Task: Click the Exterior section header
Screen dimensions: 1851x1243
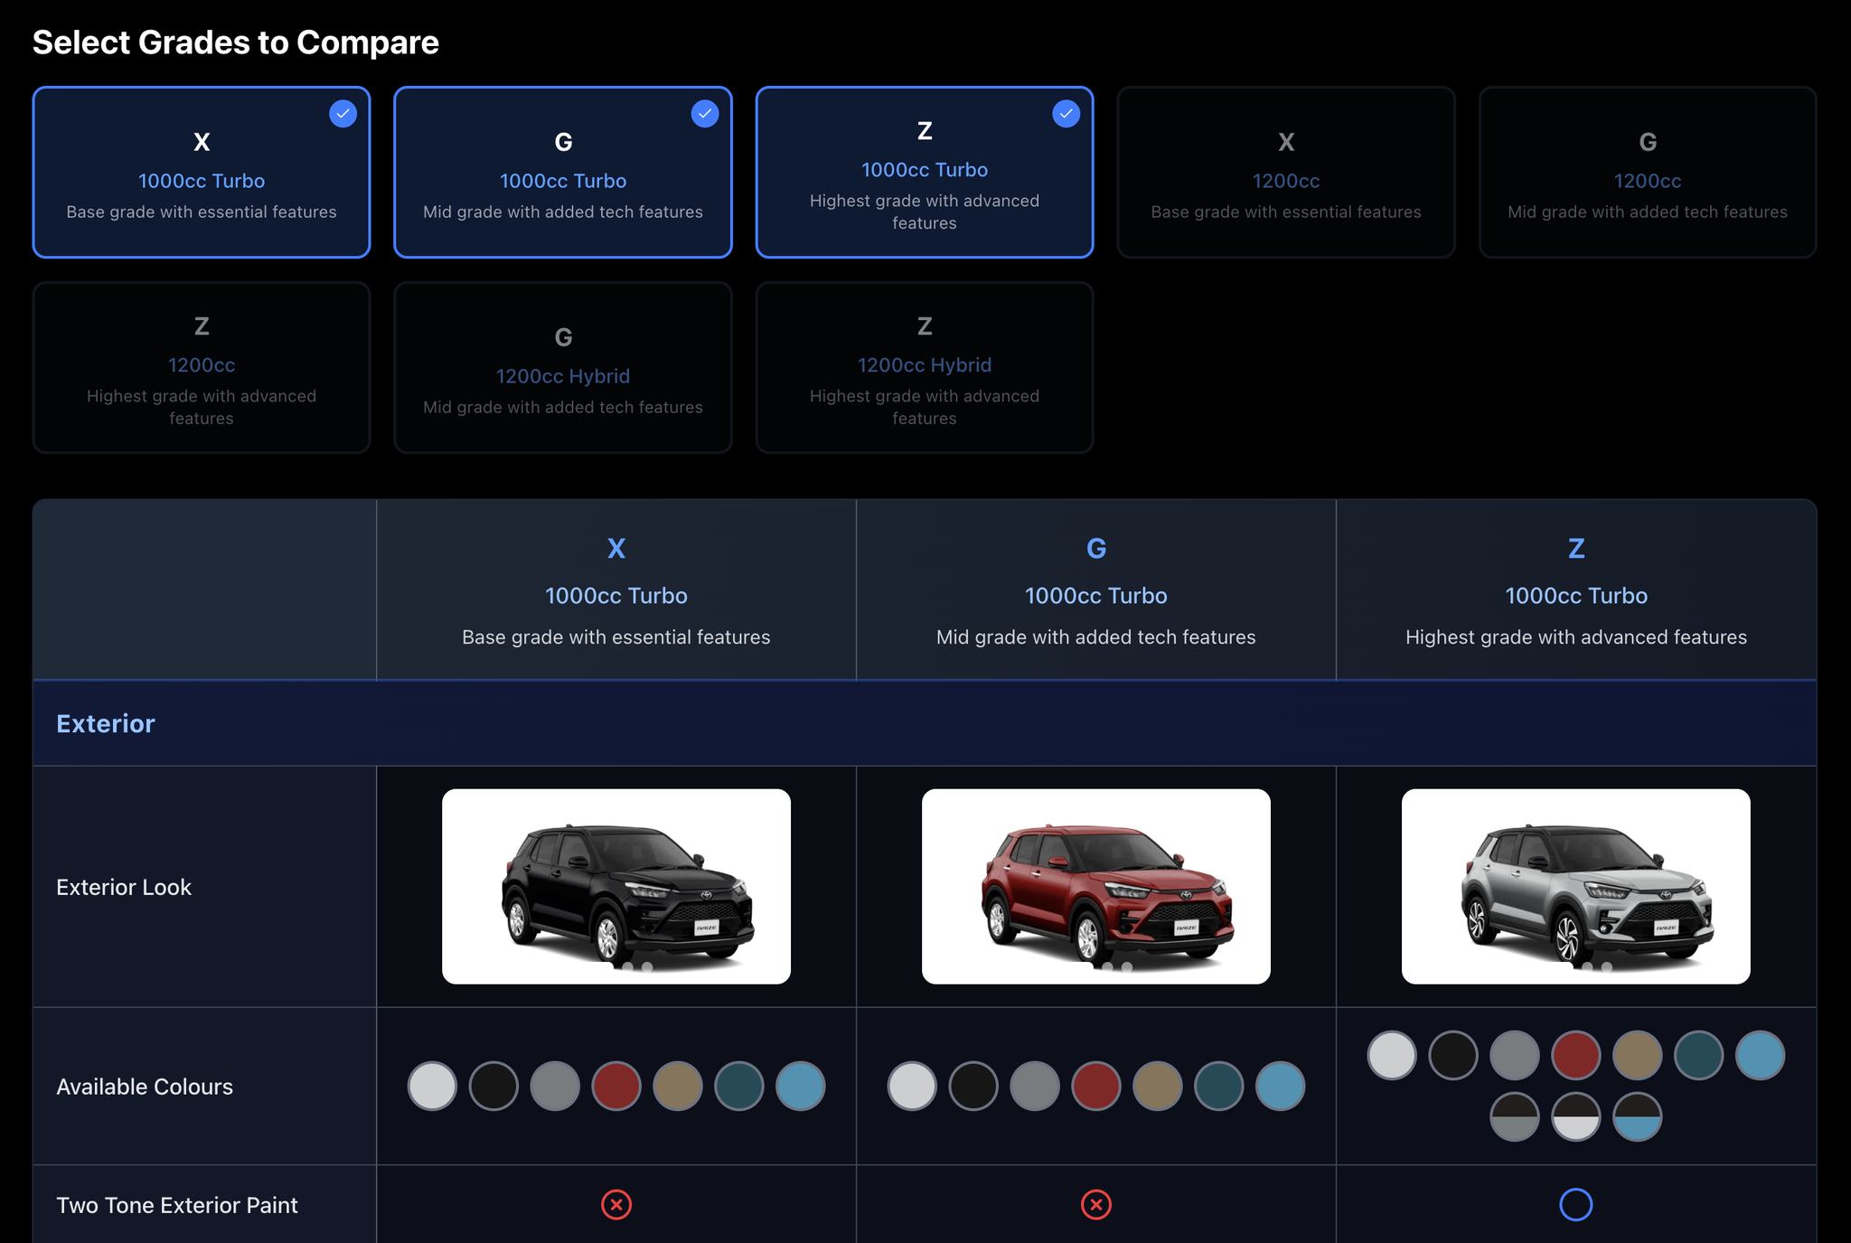Action: point(925,723)
